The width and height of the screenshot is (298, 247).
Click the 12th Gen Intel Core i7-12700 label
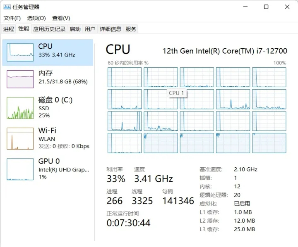coord(225,51)
